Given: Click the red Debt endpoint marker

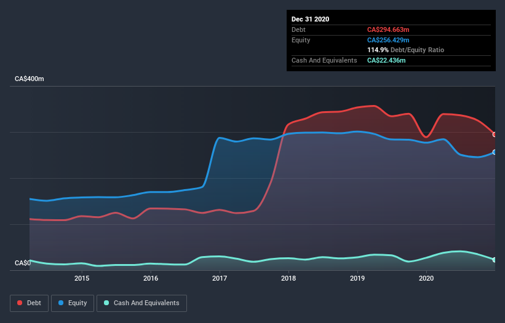Looking at the screenshot, I should 495,134.
